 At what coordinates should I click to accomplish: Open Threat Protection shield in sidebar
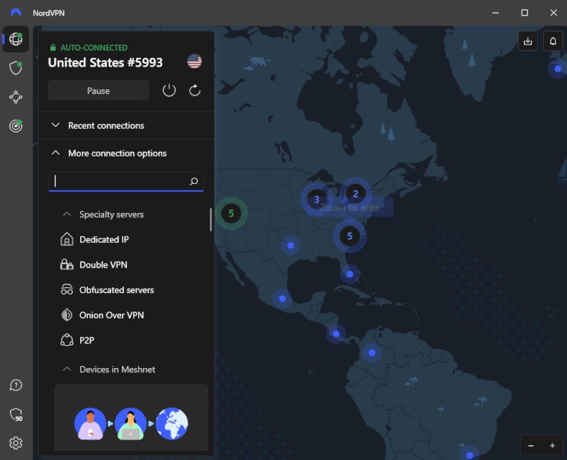16,68
